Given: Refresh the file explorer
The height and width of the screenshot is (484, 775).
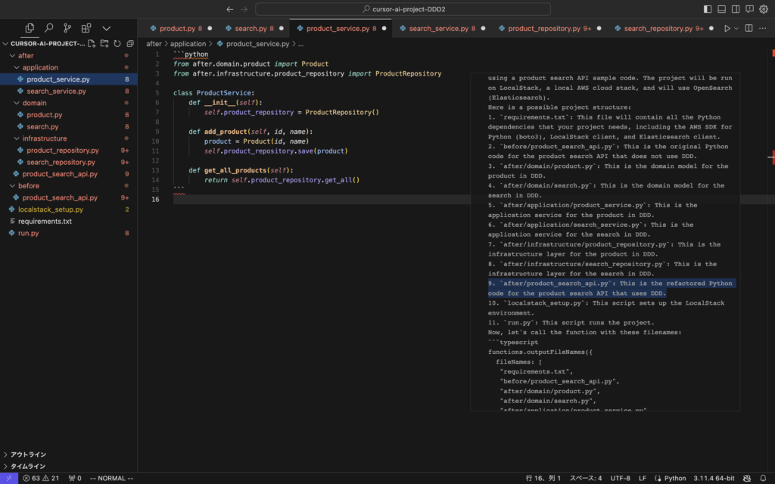Looking at the screenshot, I should [117, 43].
